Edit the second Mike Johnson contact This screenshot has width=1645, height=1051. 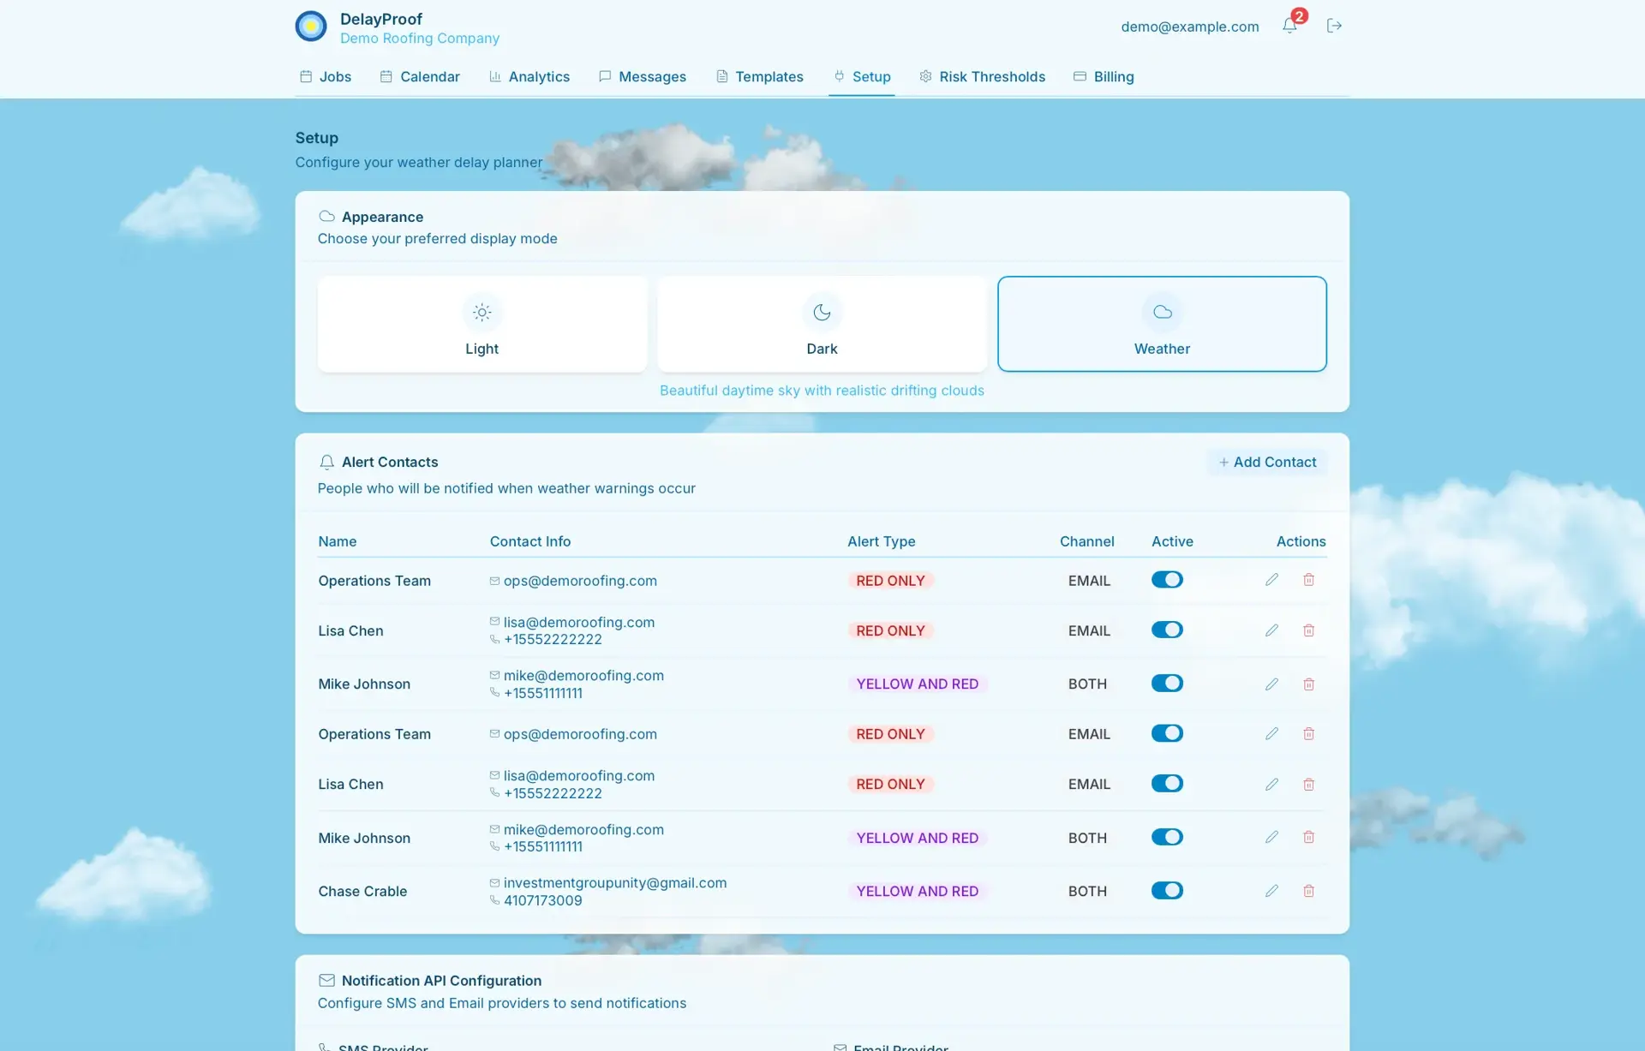1271,837
